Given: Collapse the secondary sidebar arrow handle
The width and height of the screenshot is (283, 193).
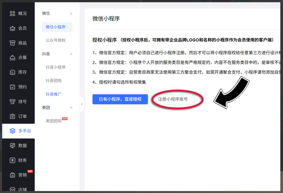Looking at the screenshot, I should (82, 104).
